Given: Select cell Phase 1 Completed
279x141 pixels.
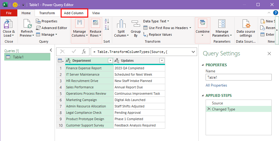Looking at the screenshot, I should (x=139, y=119).
